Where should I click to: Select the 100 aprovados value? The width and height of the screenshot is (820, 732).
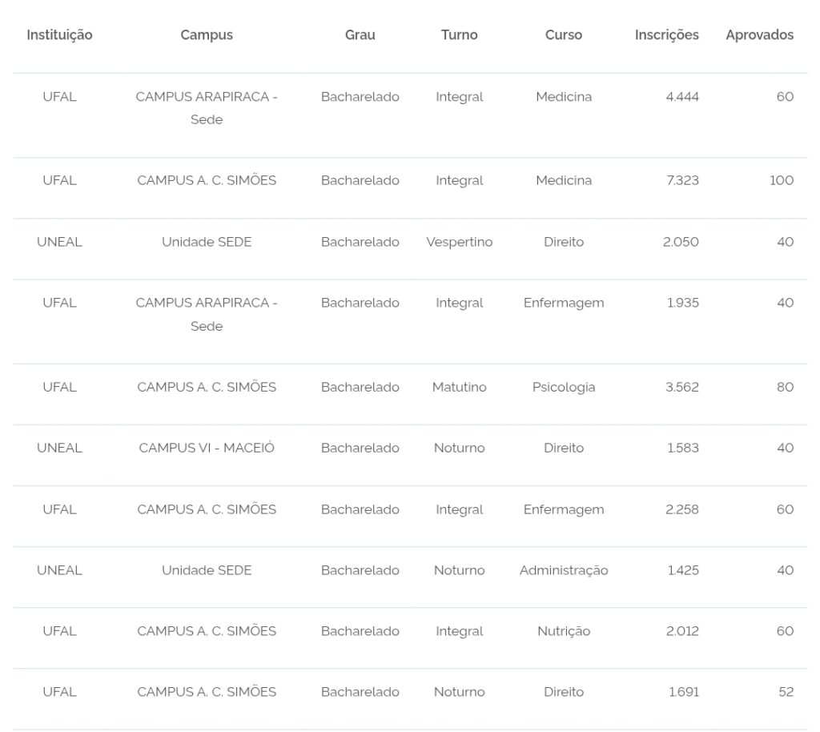(781, 180)
